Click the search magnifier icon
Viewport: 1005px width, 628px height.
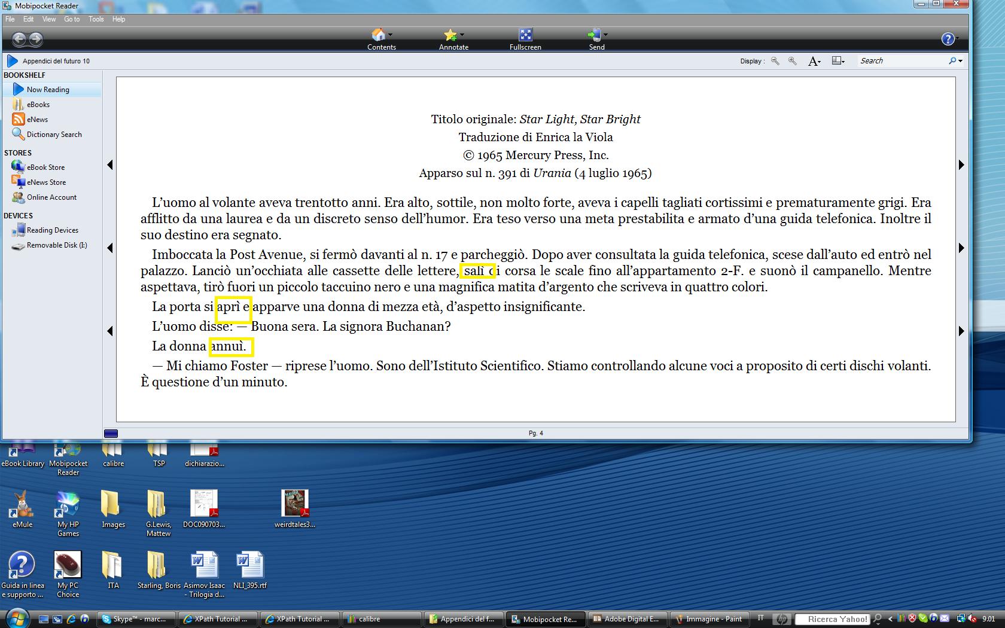click(952, 61)
